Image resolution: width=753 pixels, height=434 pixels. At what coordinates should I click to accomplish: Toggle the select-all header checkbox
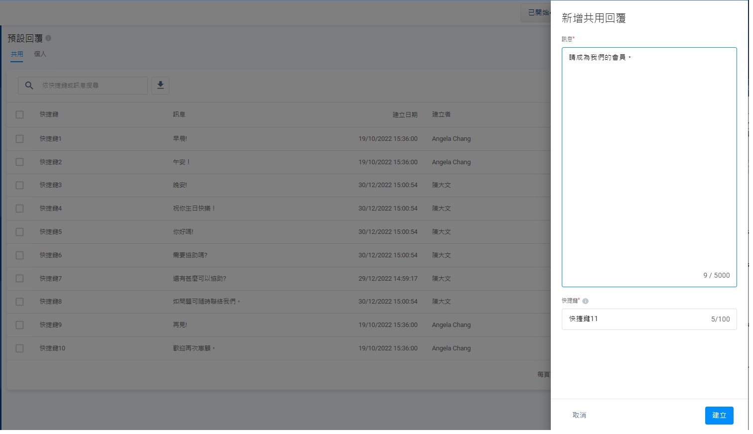(x=19, y=114)
